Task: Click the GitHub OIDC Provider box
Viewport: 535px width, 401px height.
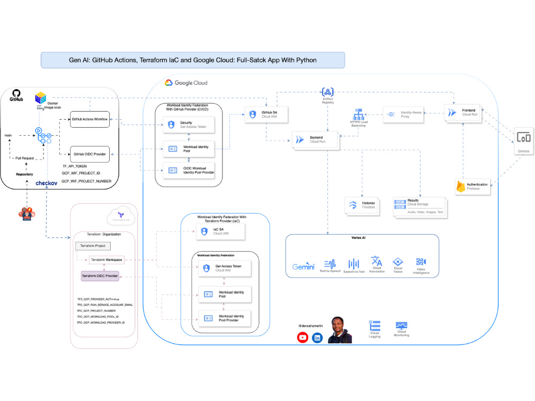Action: click(90, 154)
